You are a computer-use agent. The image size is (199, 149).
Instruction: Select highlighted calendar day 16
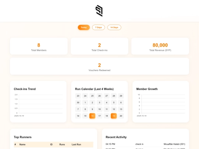(92, 116)
